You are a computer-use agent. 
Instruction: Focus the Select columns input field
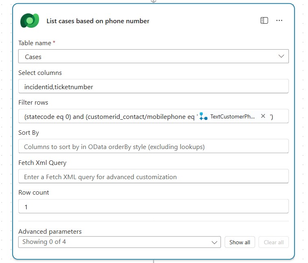153,87
